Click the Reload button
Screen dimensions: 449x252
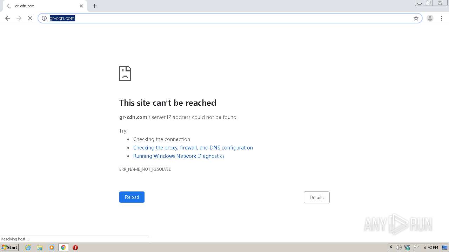coord(132,197)
